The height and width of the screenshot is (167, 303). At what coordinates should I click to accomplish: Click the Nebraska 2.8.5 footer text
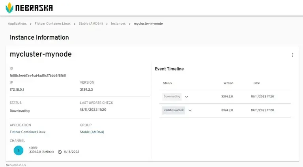(16, 165)
